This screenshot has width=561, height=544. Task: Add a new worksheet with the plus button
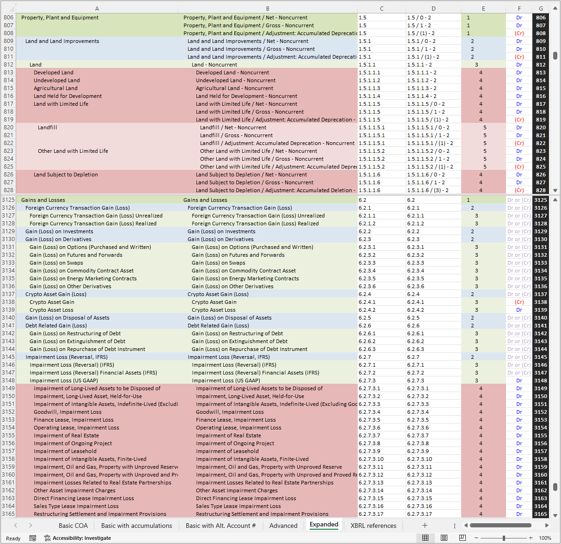click(x=424, y=525)
